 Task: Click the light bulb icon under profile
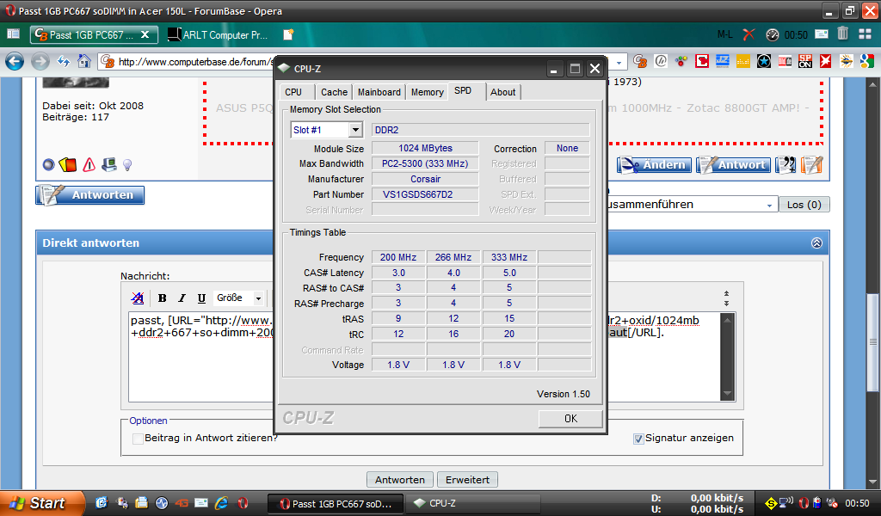(127, 164)
